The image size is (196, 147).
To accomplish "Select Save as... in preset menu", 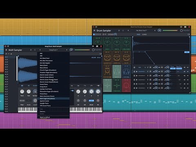I will (x=53, y=111).
